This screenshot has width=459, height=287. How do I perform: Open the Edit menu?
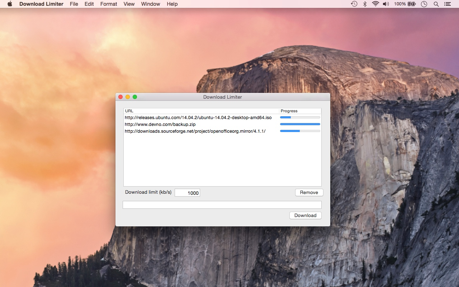point(89,4)
